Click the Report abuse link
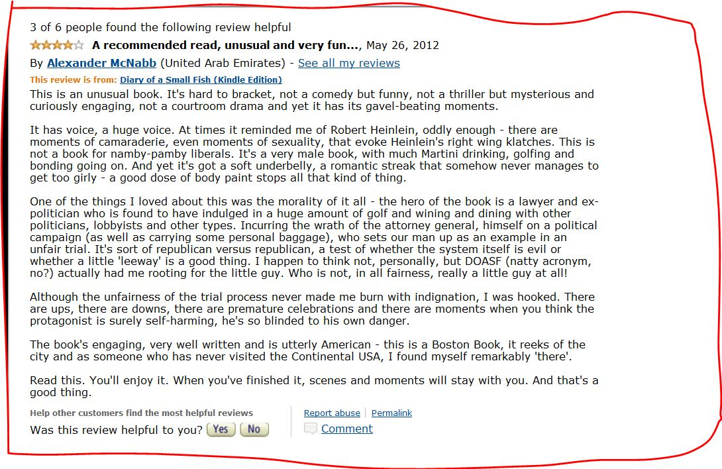Screen dimensions: 722x469 (332, 413)
